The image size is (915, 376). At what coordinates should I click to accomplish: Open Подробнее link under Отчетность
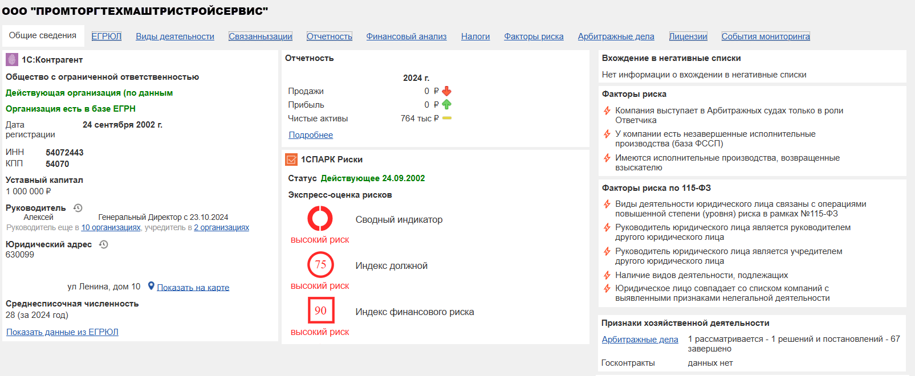(311, 135)
